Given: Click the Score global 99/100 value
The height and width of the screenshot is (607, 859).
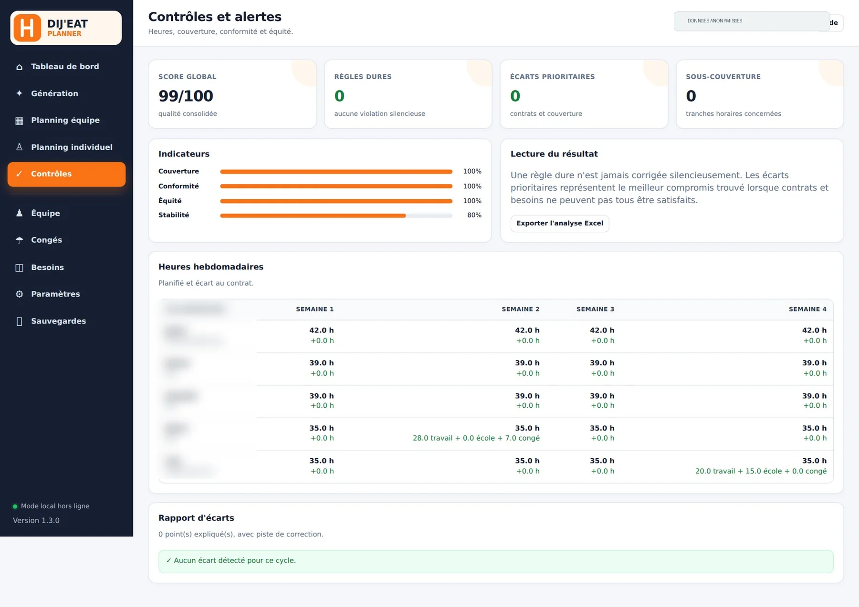Looking at the screenshot, I should point(186,96).
